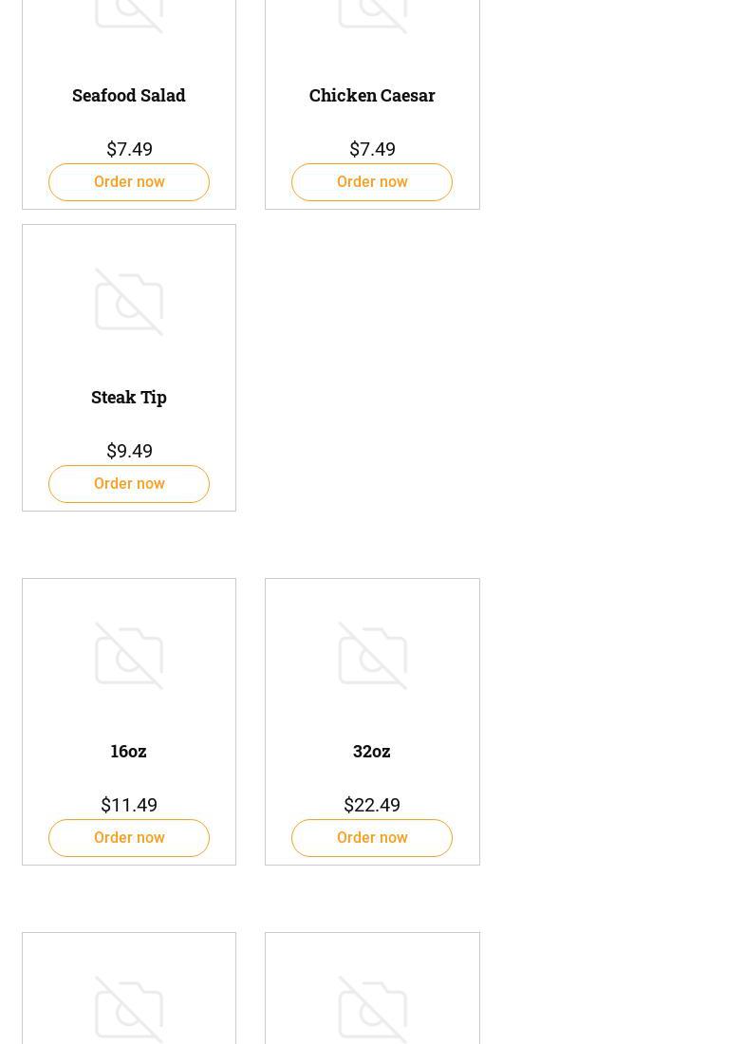Screen dimensions: 745x1044
Task: Click the Steak Tip placeholder image icon
Action: (x=129, y=302)
